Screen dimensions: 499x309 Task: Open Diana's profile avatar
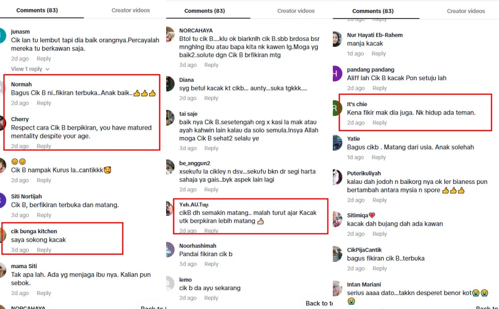pos(170,84)
